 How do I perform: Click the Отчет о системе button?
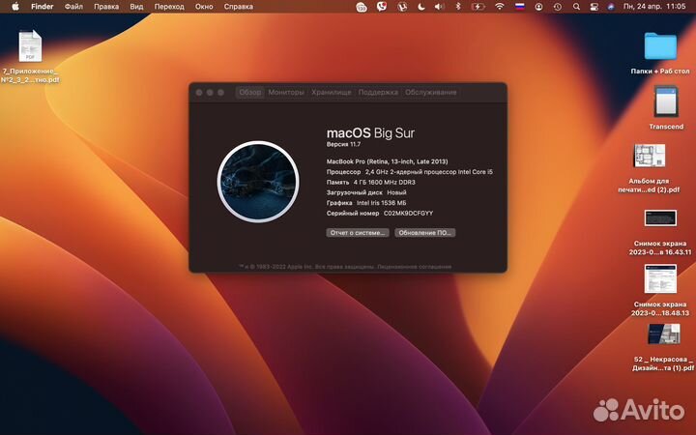(x=358, y=233)
